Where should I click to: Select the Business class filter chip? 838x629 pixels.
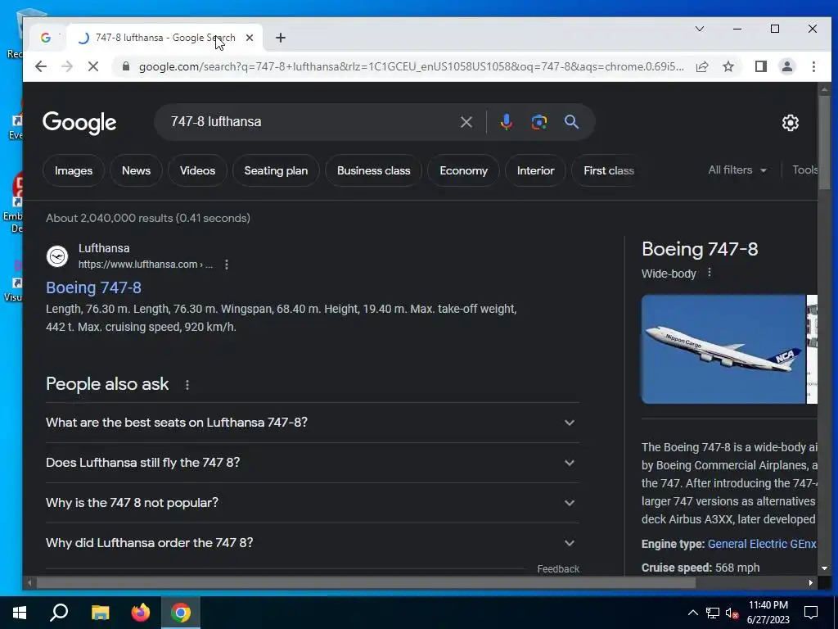click(x=373, y=170)
